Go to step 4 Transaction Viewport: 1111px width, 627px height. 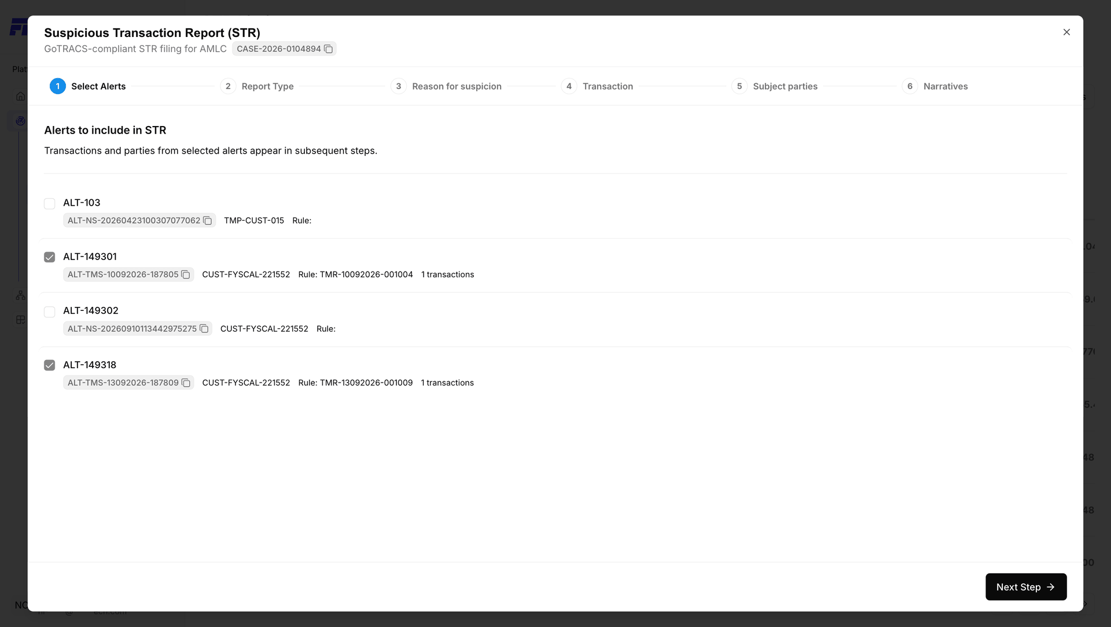pyautogui.click(x=597, y=86)
